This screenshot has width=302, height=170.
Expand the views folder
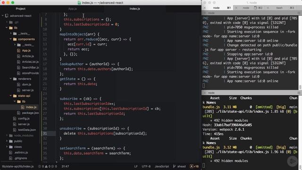(x=7, y=147)
